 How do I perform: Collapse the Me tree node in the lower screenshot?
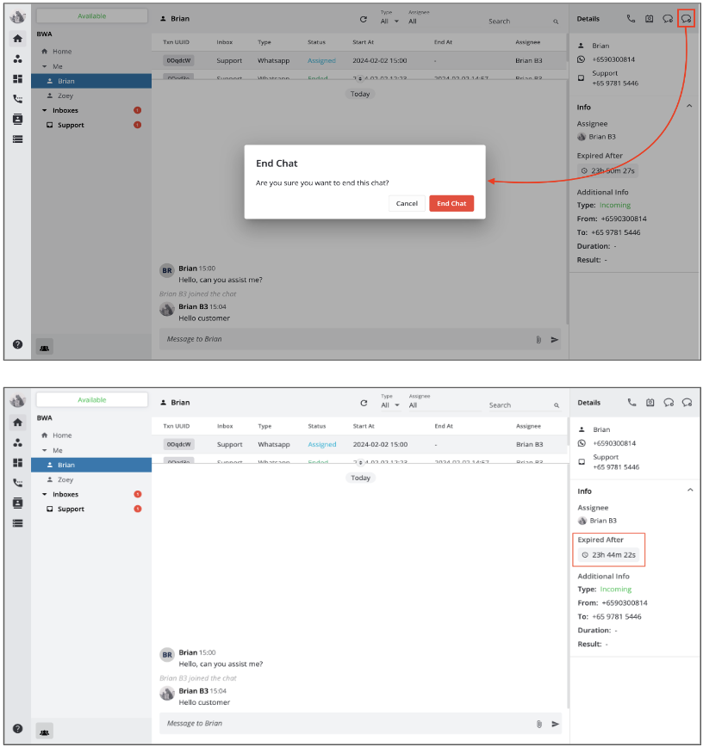click(44, 451)
